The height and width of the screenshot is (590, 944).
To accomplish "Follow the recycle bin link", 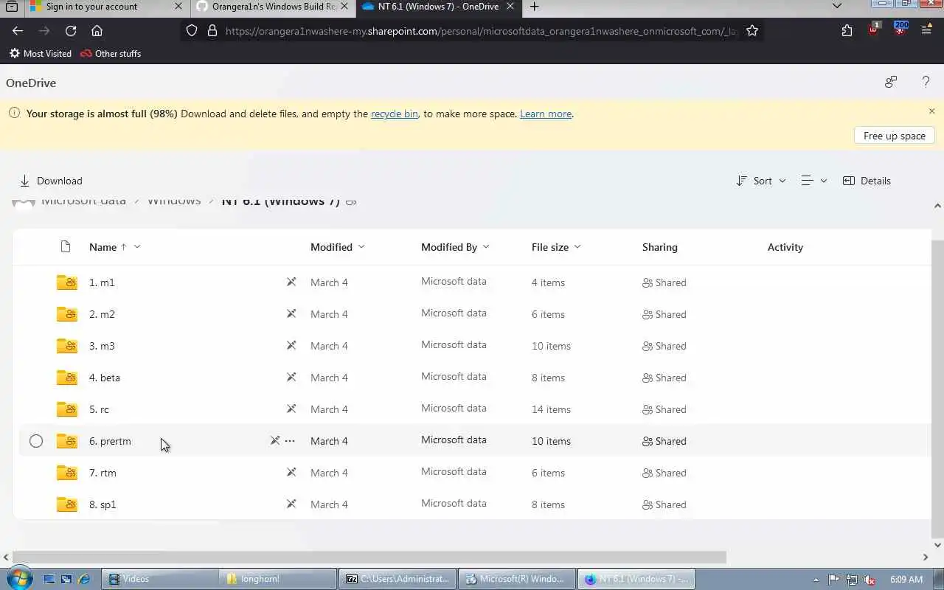I will click(395, 114).
